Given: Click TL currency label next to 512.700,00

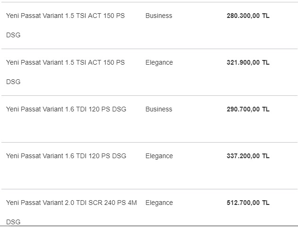Looking at the screenshot, I should (x=266, y=203).
